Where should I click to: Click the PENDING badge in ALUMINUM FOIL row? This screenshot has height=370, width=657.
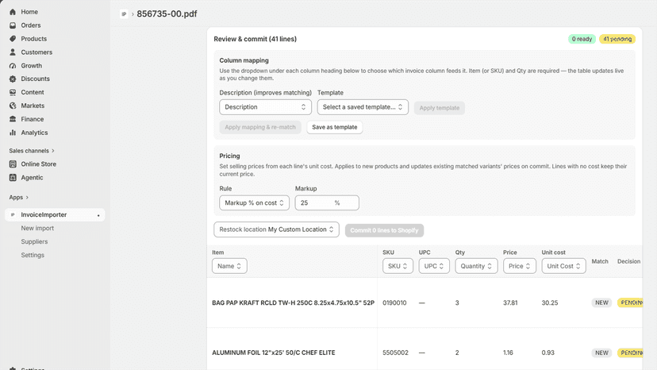[x=630, y=353]
